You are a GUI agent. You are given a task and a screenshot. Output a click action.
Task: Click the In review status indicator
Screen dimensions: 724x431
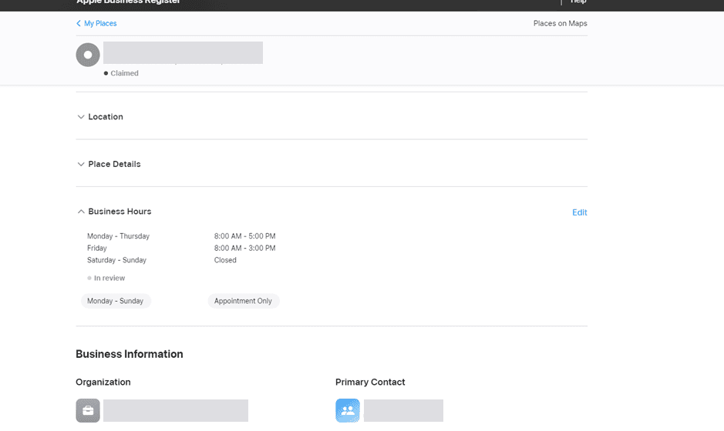pos(106,278)
